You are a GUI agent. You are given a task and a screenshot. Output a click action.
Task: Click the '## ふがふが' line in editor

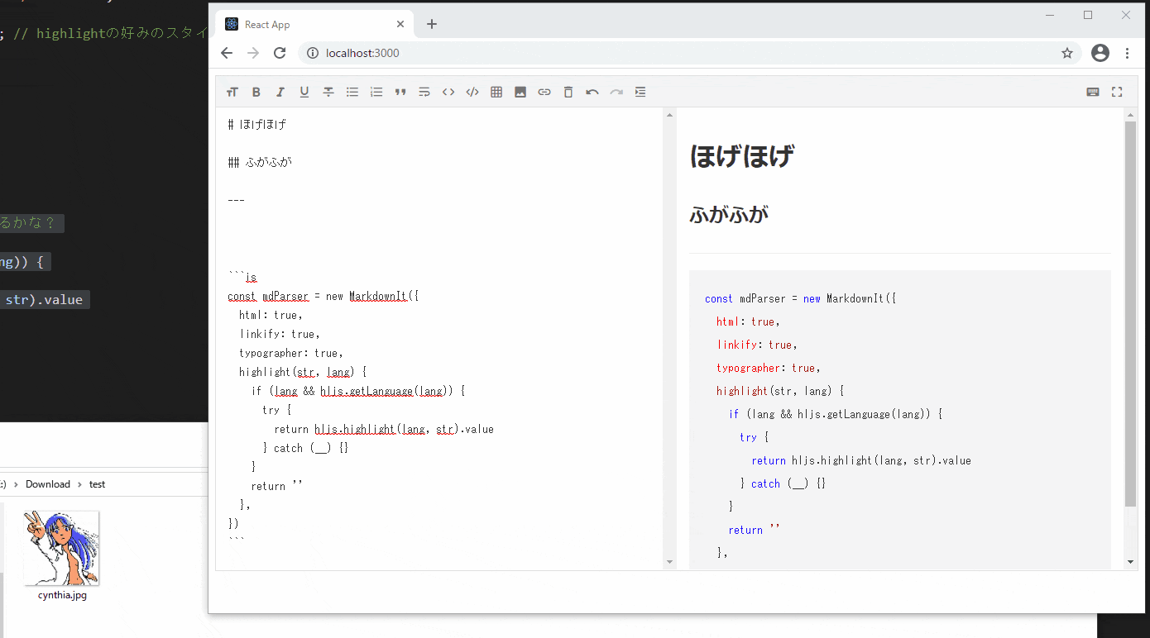[x=260, y=163]
